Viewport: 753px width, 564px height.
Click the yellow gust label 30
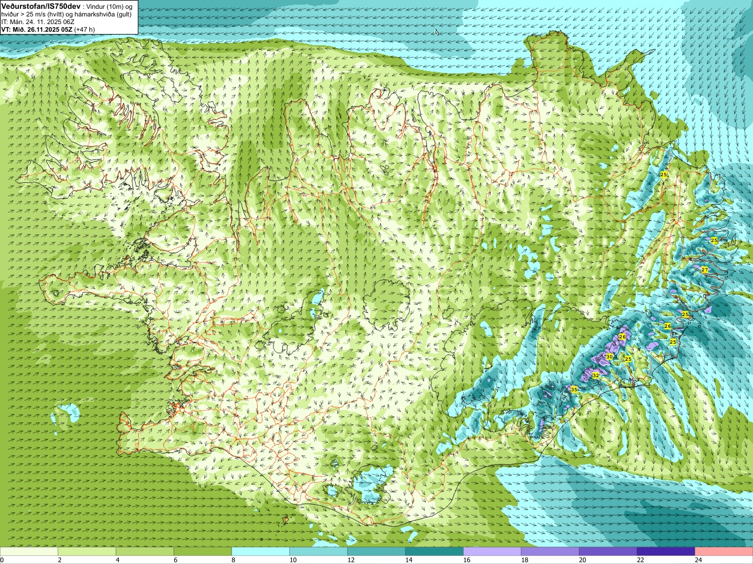coord(609,357)
